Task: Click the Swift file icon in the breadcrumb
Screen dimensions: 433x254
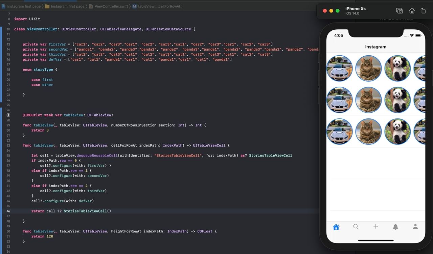Action: coord(91,6)
